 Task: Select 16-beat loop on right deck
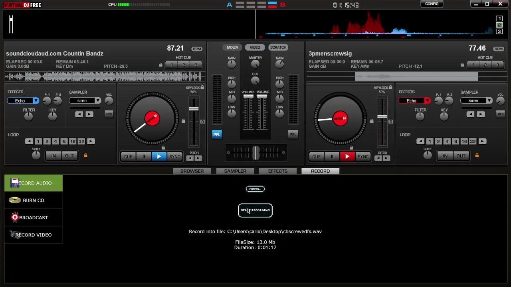coord(464,142)
